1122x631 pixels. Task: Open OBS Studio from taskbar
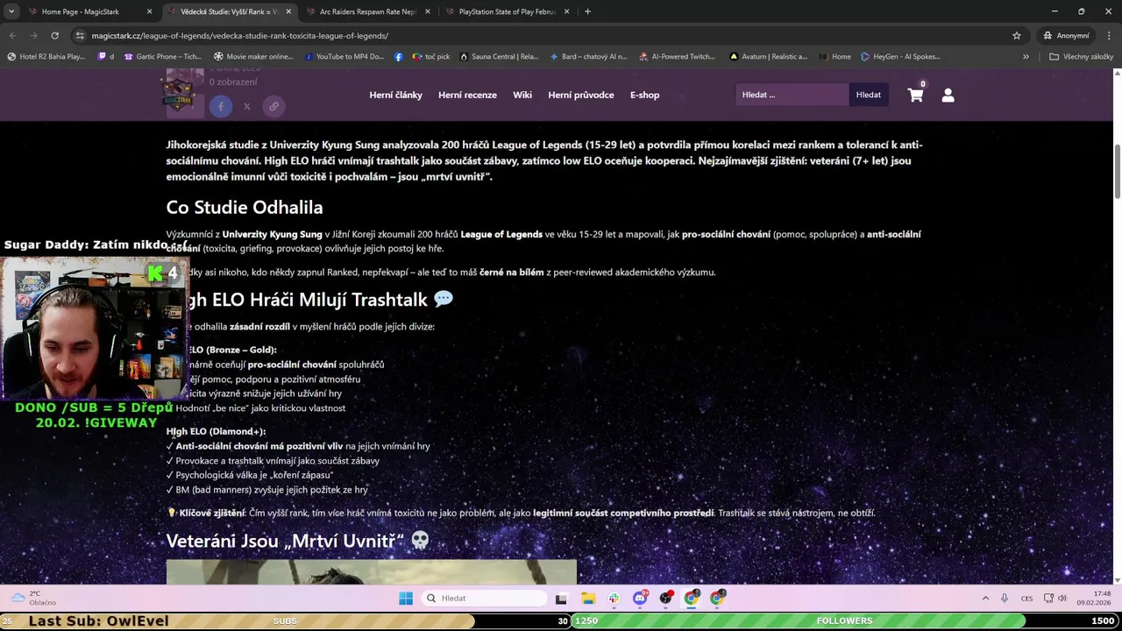tap(666, 599)
